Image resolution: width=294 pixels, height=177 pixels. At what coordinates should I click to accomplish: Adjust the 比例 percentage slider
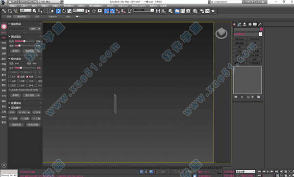click(24, 41)
